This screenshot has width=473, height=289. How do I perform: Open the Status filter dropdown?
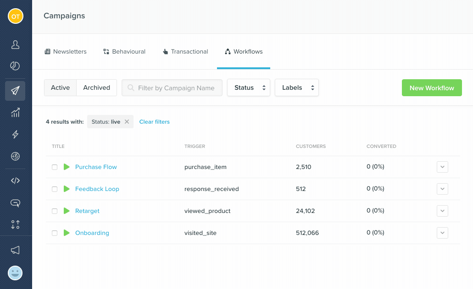(x=249, y=88)
